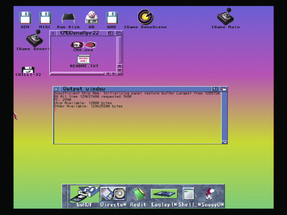This screenshot has width=287, height=215.
Task: Click the "Insufficient Chip Mem" output line
Action: click(x=137, y=95)
